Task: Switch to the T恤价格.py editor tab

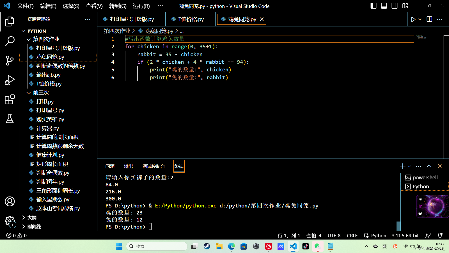Action: [x=191, y=19]
